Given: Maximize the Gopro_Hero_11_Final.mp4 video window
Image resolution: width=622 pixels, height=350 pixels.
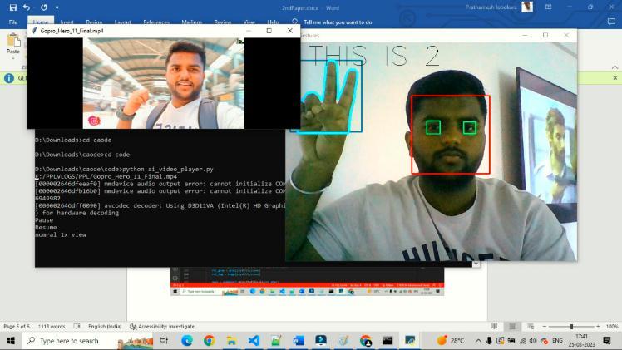Looking at the screenshot, I should click(269, 31).
